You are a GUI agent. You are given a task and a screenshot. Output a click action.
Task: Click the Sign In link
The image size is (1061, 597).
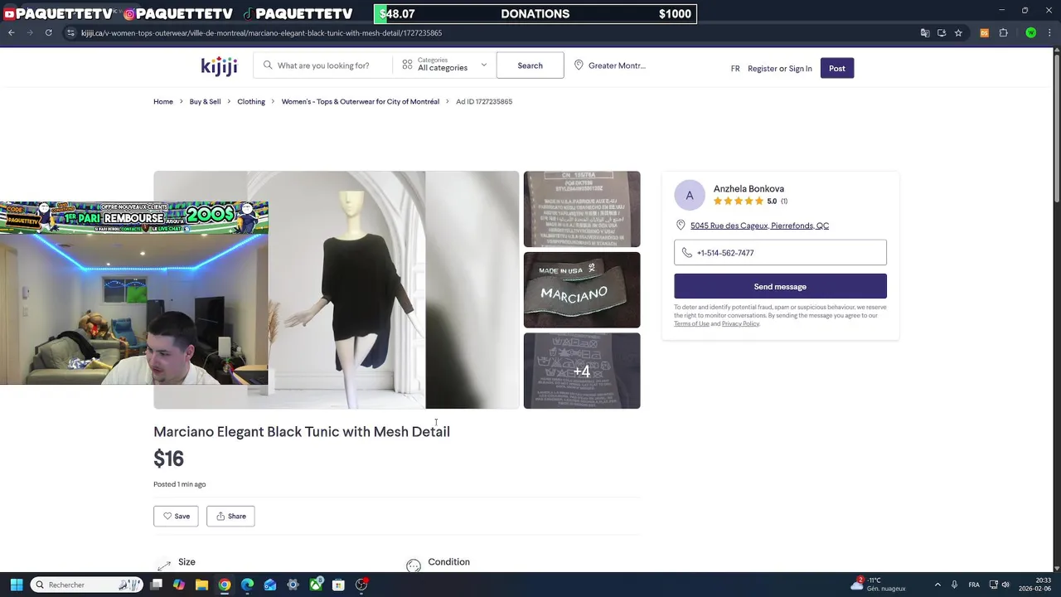click(801, 69)
